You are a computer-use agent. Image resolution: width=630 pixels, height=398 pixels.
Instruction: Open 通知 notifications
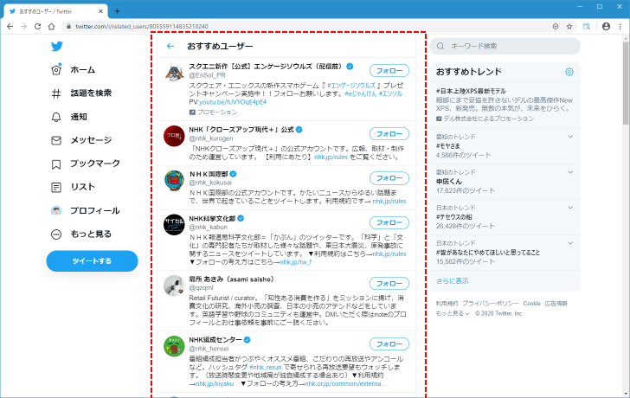(x=79, y=117)
